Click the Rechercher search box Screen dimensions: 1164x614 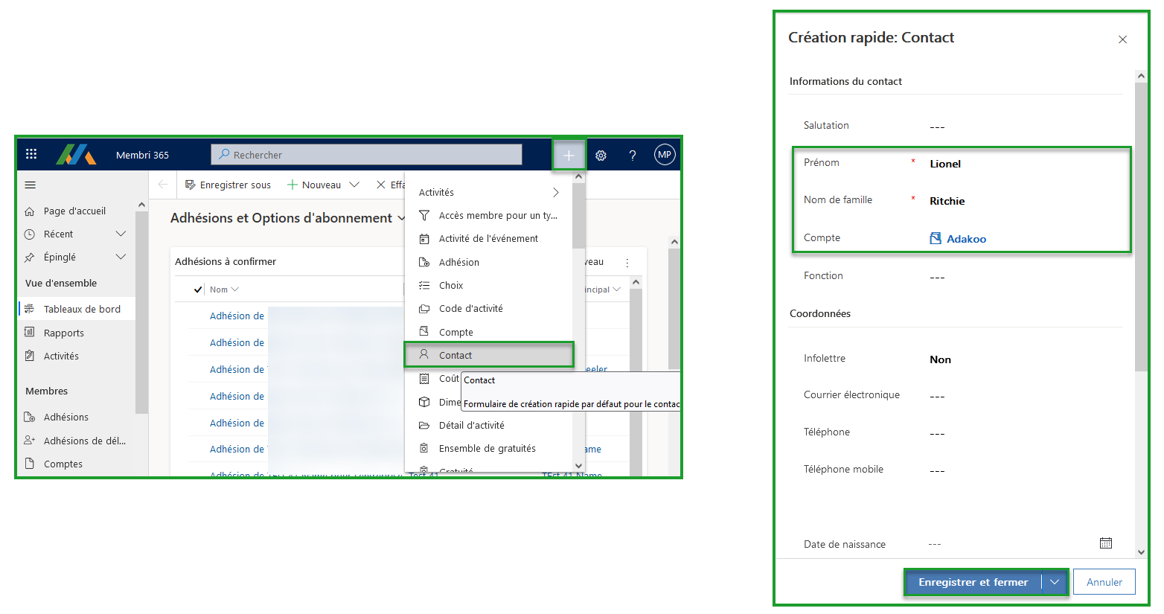tap(367, 155)
